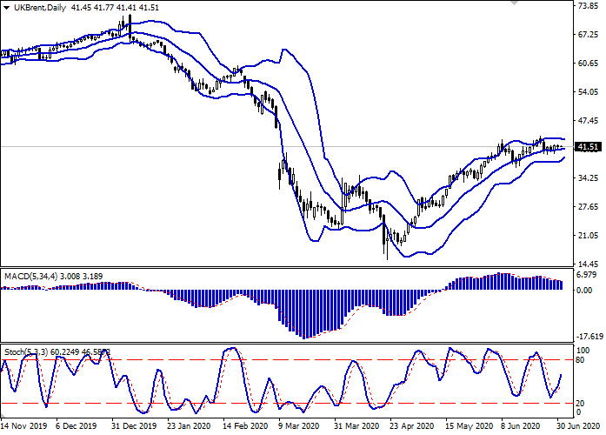The image size is (606, 435).
Task: Click the 73.85 price scale value
Action: tap(589, 5)
